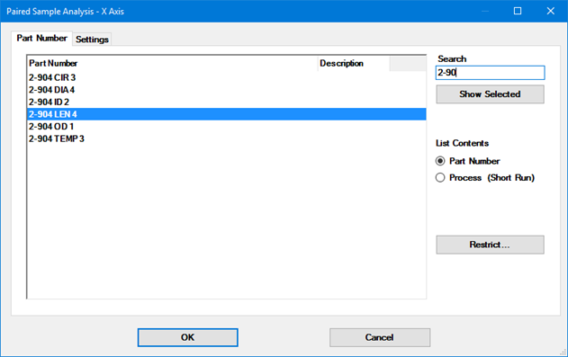This screenshot has width=568, height=357.
Task: Select part 2-904 TEMP 3
Action: [227, 138]
